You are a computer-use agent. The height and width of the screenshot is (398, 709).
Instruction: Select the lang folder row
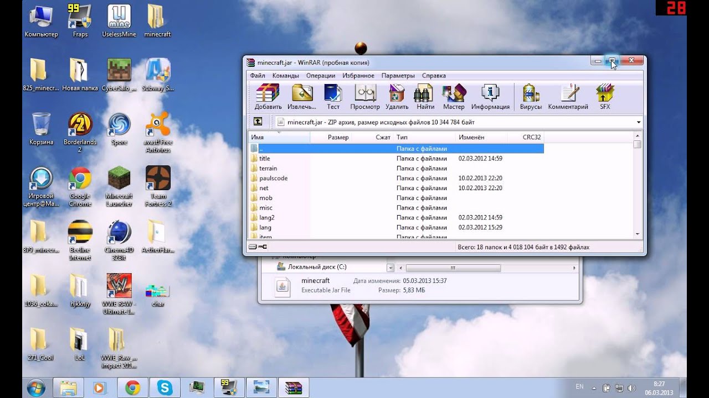click(x=395, y=228)
